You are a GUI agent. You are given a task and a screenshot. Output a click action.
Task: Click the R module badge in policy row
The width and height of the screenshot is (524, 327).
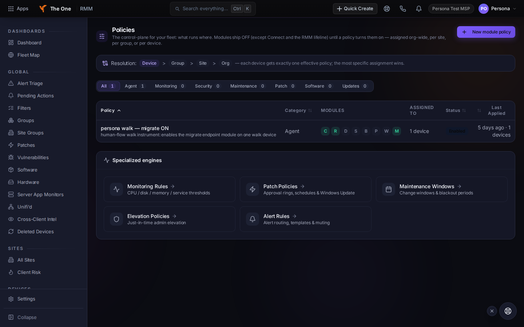(336, 131)
